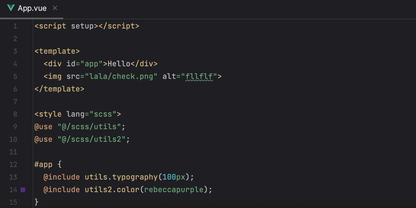Click the Hello text inside the div

coord(119,64)
